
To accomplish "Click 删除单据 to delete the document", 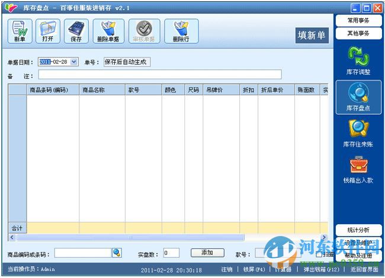I will (x=108, y=31).
